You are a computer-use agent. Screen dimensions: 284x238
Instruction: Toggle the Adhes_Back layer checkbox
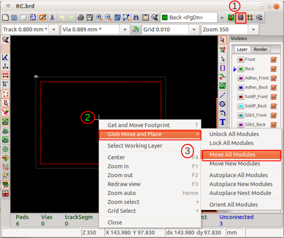point(274,88)
